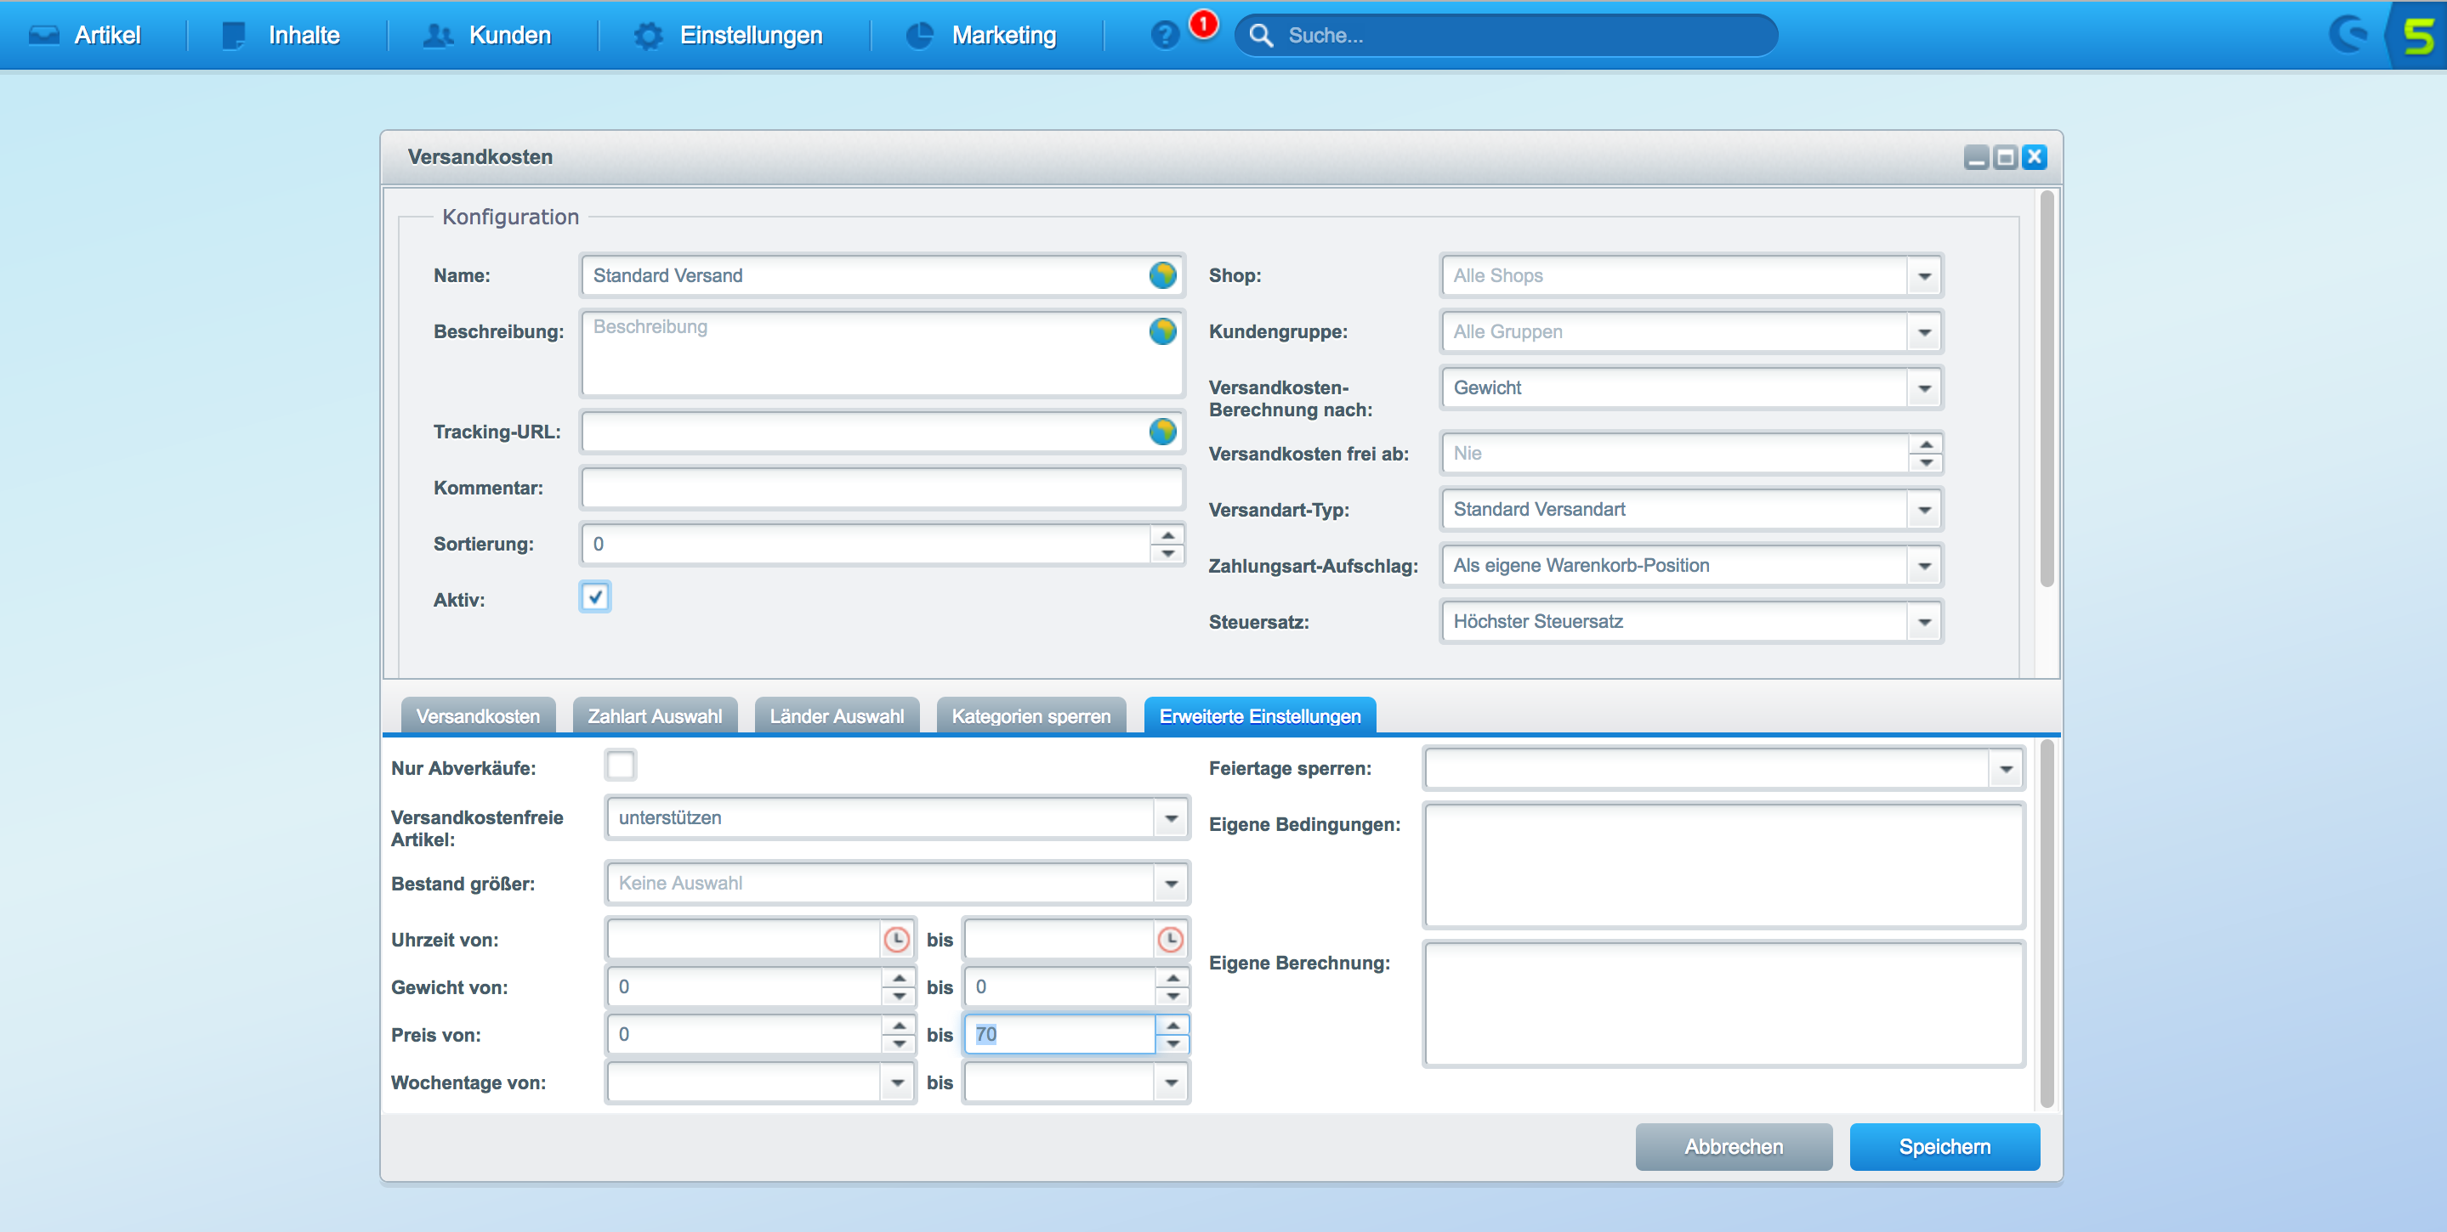Click the Abbrechen button
Screen dimensions: 2447x1232
tap(1734, 1146)
